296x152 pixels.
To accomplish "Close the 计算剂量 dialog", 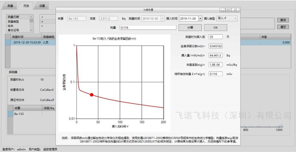I will coord(235,10).
